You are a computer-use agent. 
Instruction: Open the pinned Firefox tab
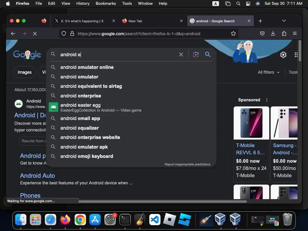[44, 21]
